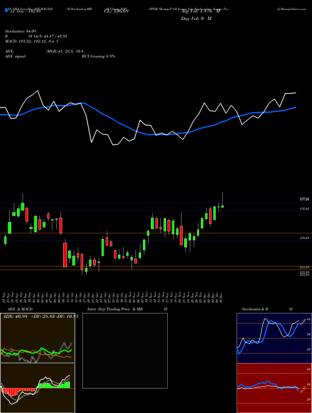The height and width of the screenshot is (413, 312).
Task: Click the 'Stochastics: 84.09' reading
Action: point(21,31)
